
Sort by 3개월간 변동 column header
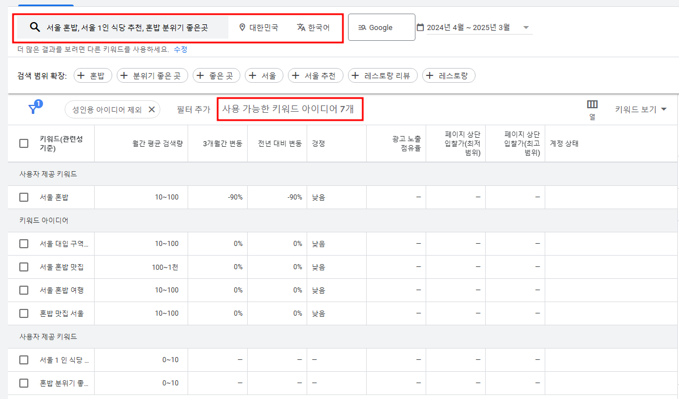point(223,143)
